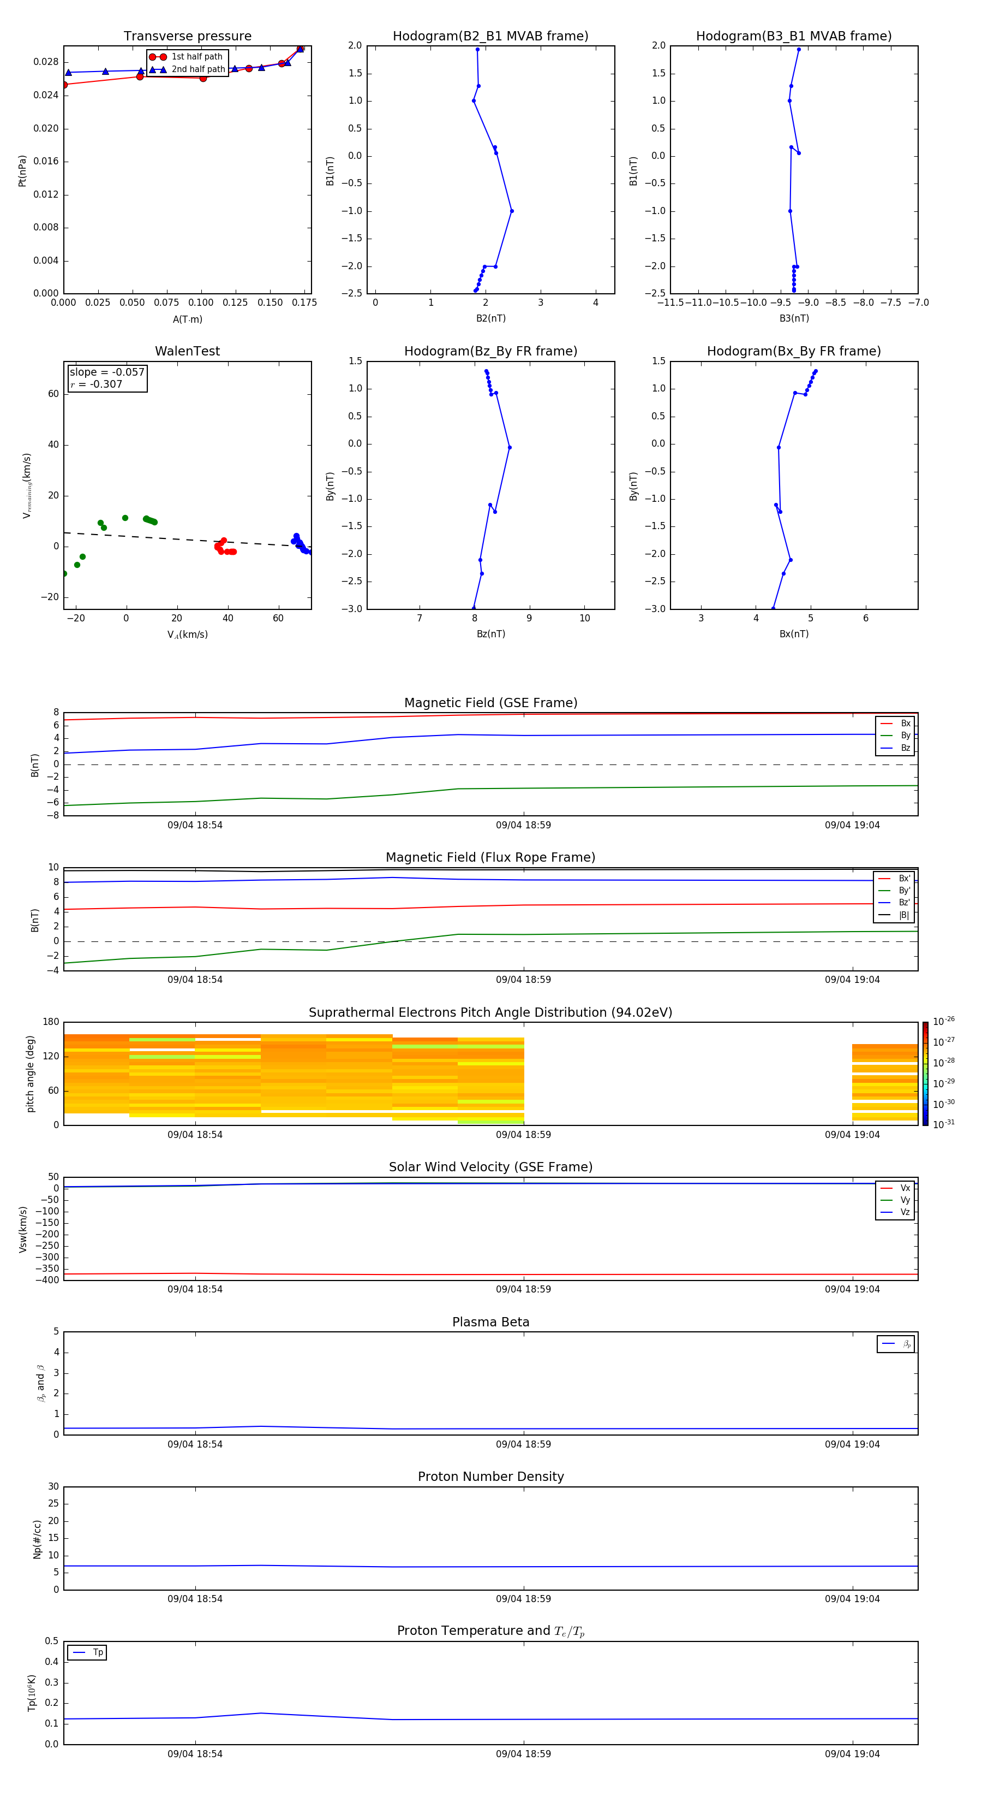This screenshot has height=1802, width=982.
Task: Click the Bz' legend entry in Flux Rope panel
Action: pyautogui.click(x=894, y=903)
